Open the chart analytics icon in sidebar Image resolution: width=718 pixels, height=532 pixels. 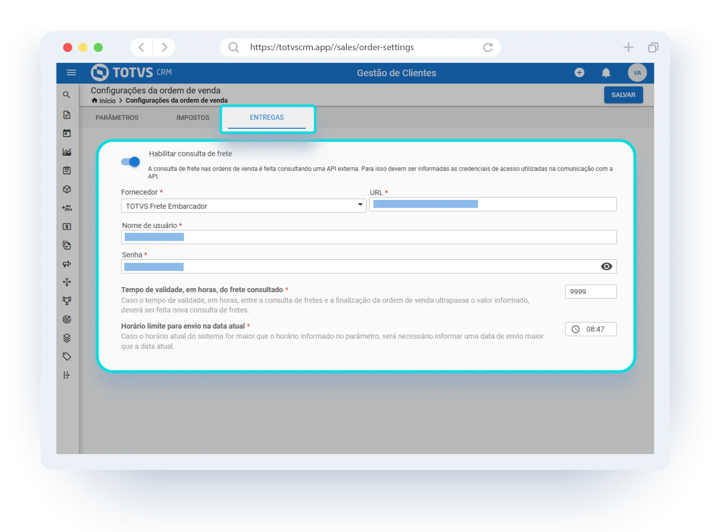pos(67,152)
